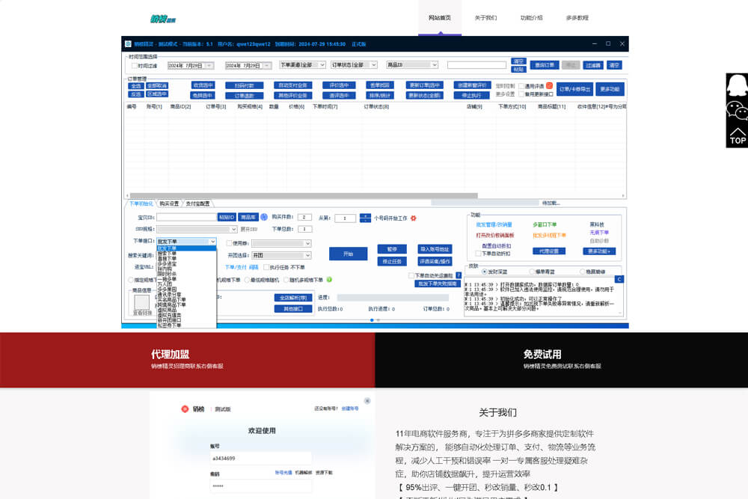Viewport: 748px width, 499px height.
Task: Toggle the 时间过滤 checkbox
Action: click(135, 66)
